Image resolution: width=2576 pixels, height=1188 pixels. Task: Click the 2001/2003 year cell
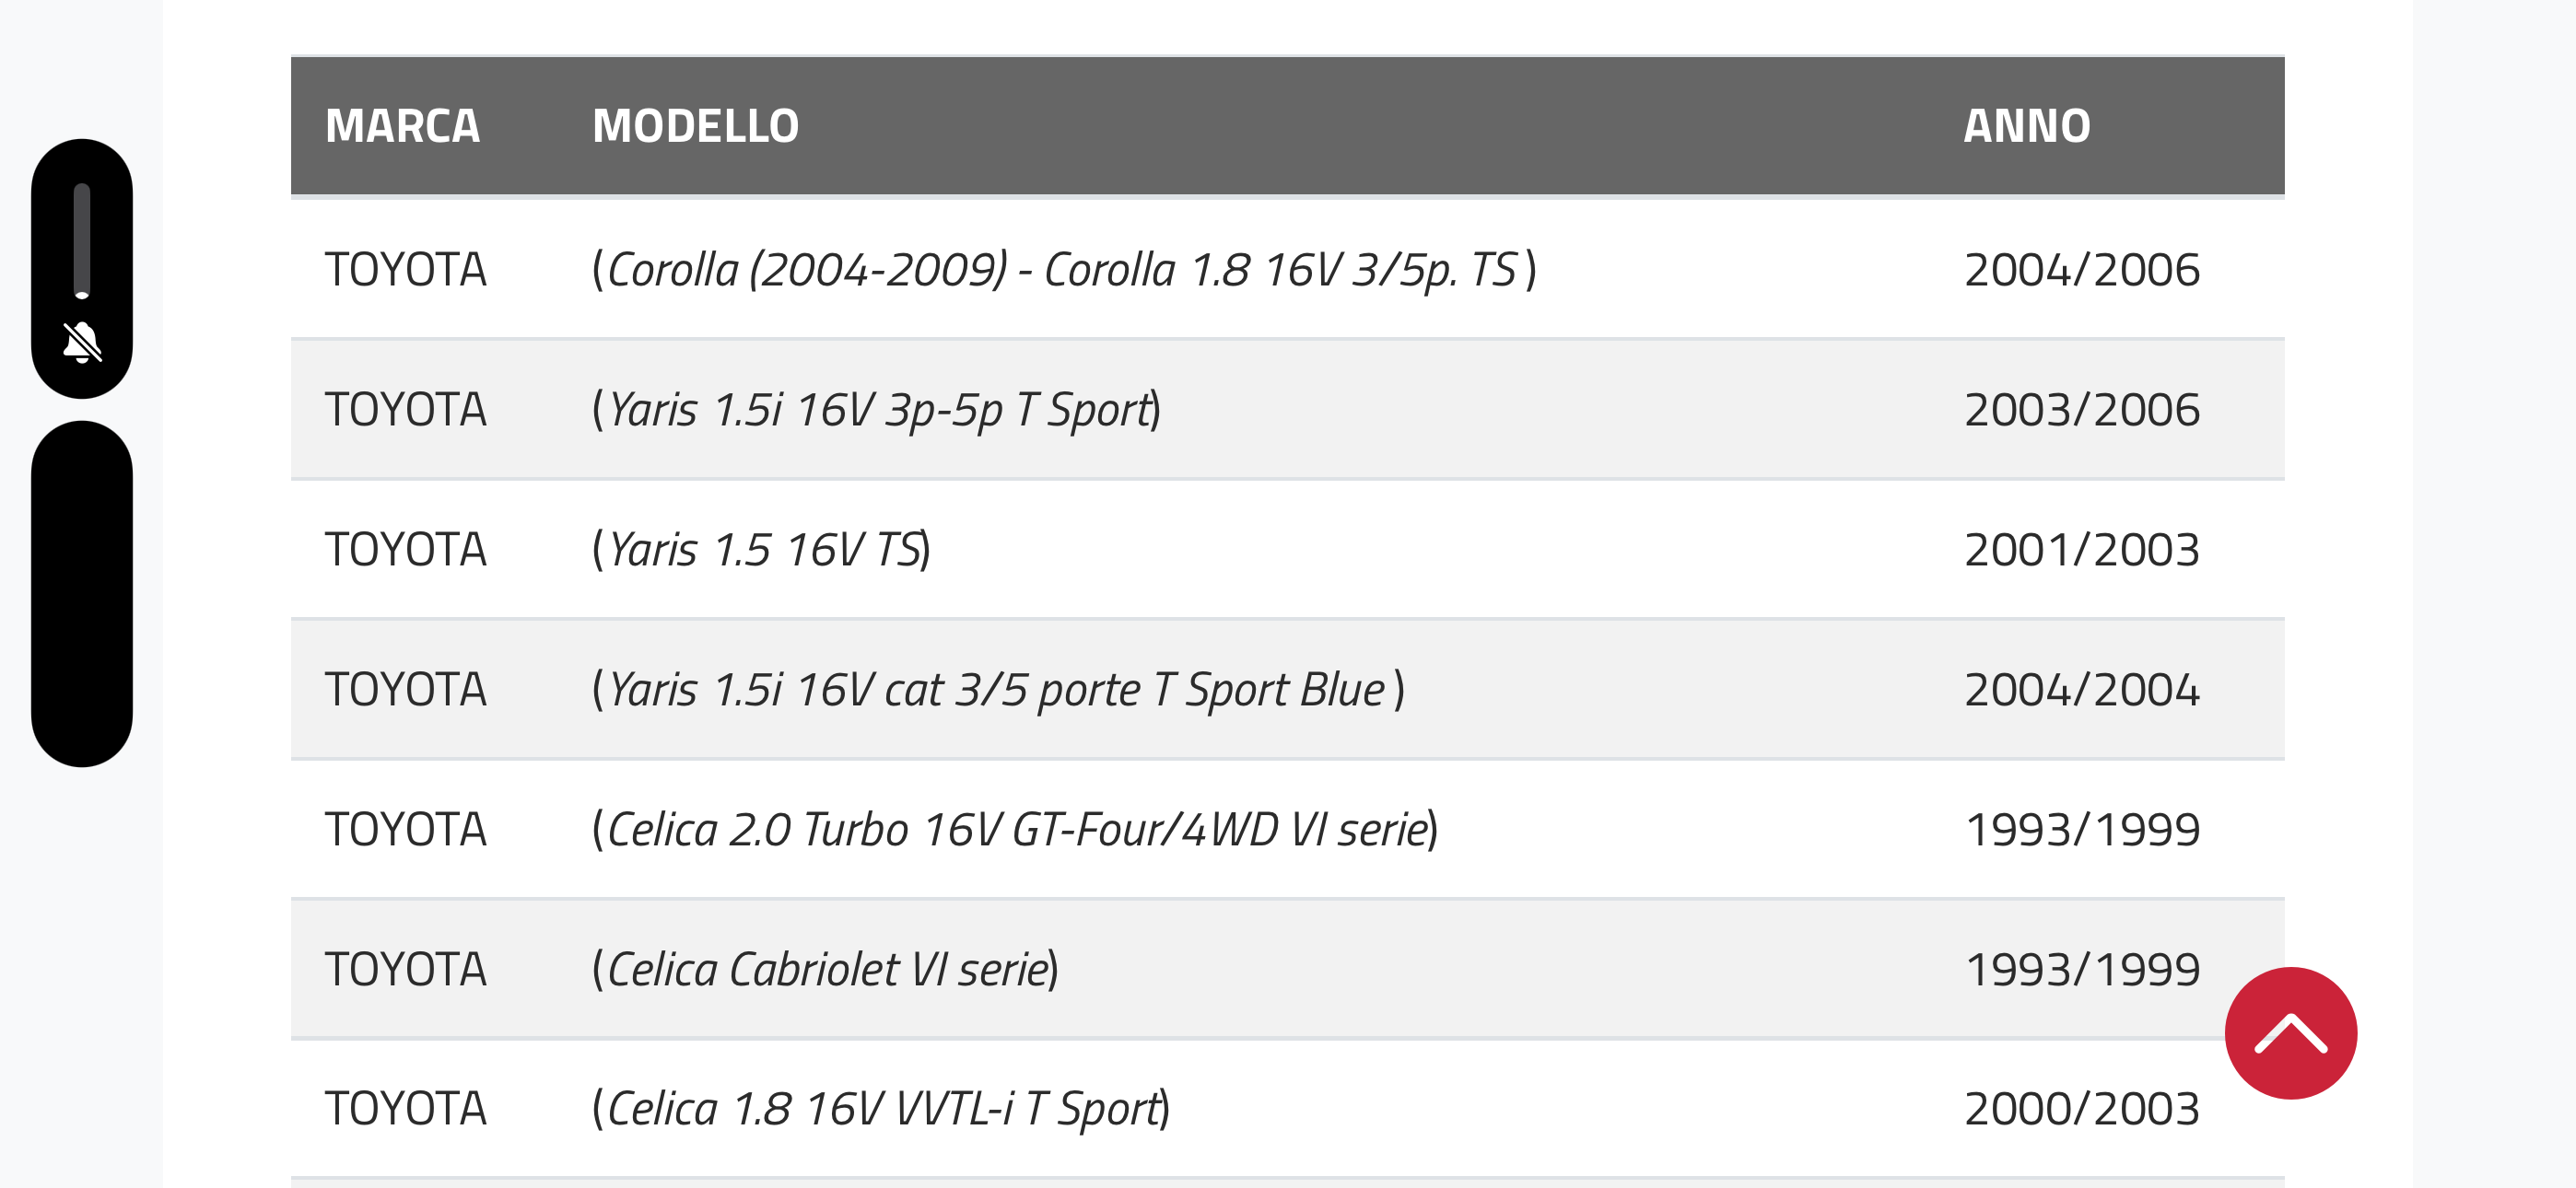point(2082,550)
